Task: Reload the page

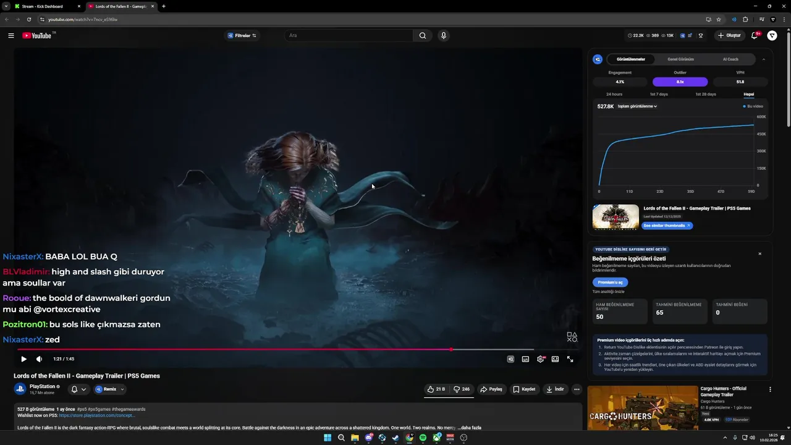Action: coord(28,19)
